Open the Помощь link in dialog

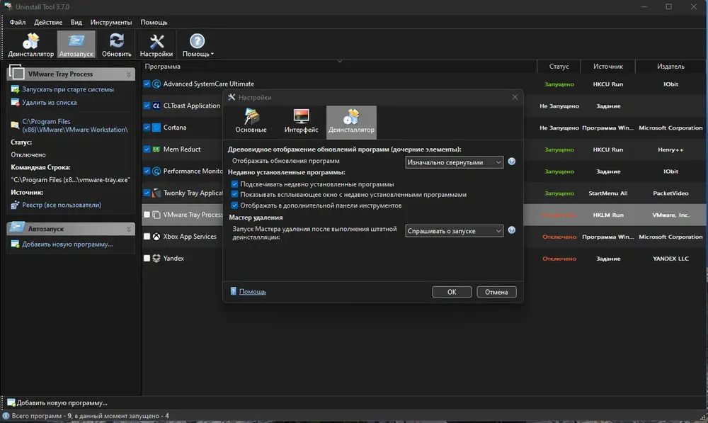click(253, 292)
